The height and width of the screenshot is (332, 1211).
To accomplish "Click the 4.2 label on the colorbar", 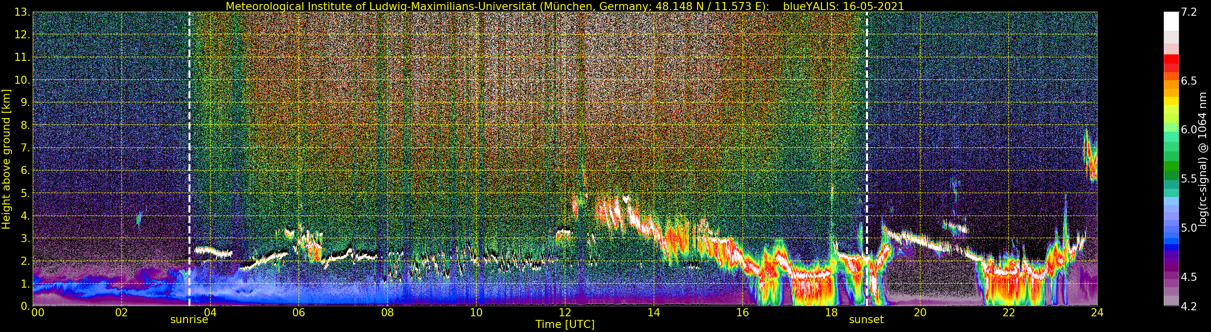I will pyautogui.click(x=1189, y=306).
